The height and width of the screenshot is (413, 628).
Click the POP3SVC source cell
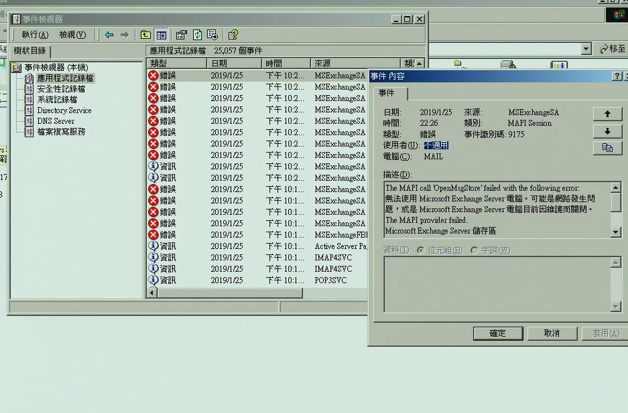click(x=330, y=280)
